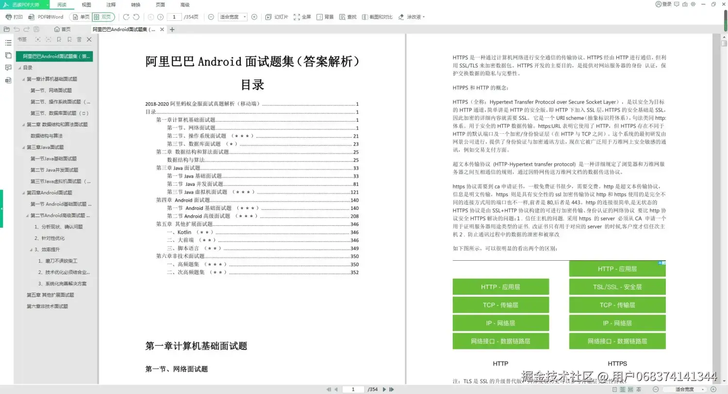728x394 pixels.
Task: Go to 首页 home tab
Action: pyautogui.click(x=62, y=30)
